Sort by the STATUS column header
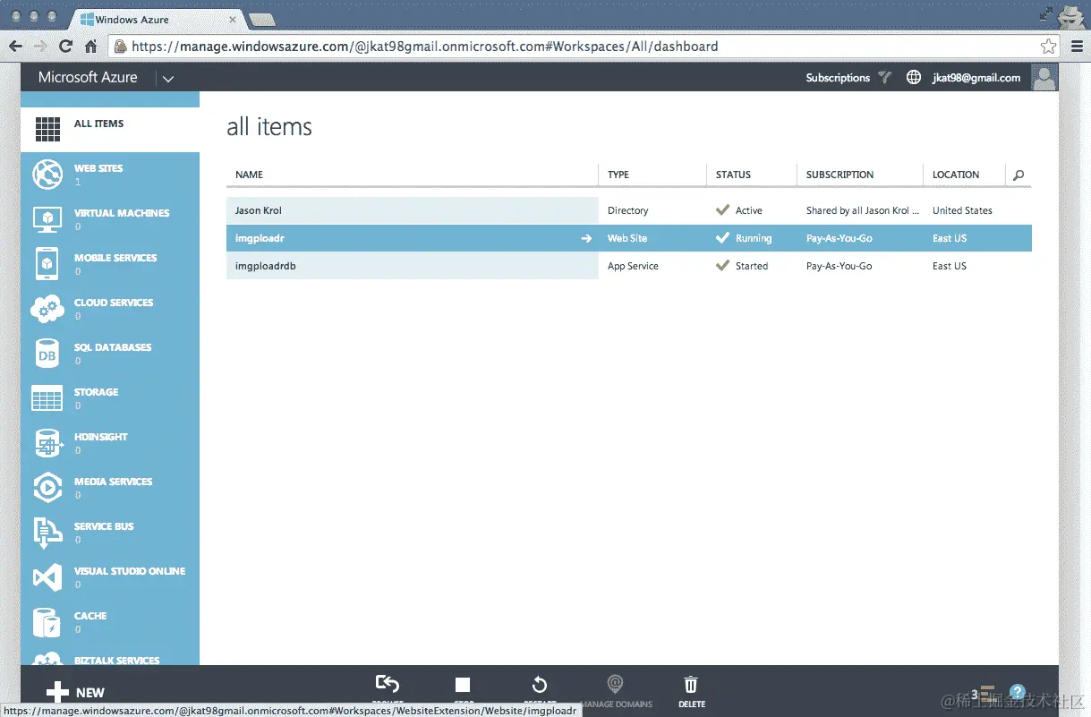Screen dimensions: 1091x717 733,175
